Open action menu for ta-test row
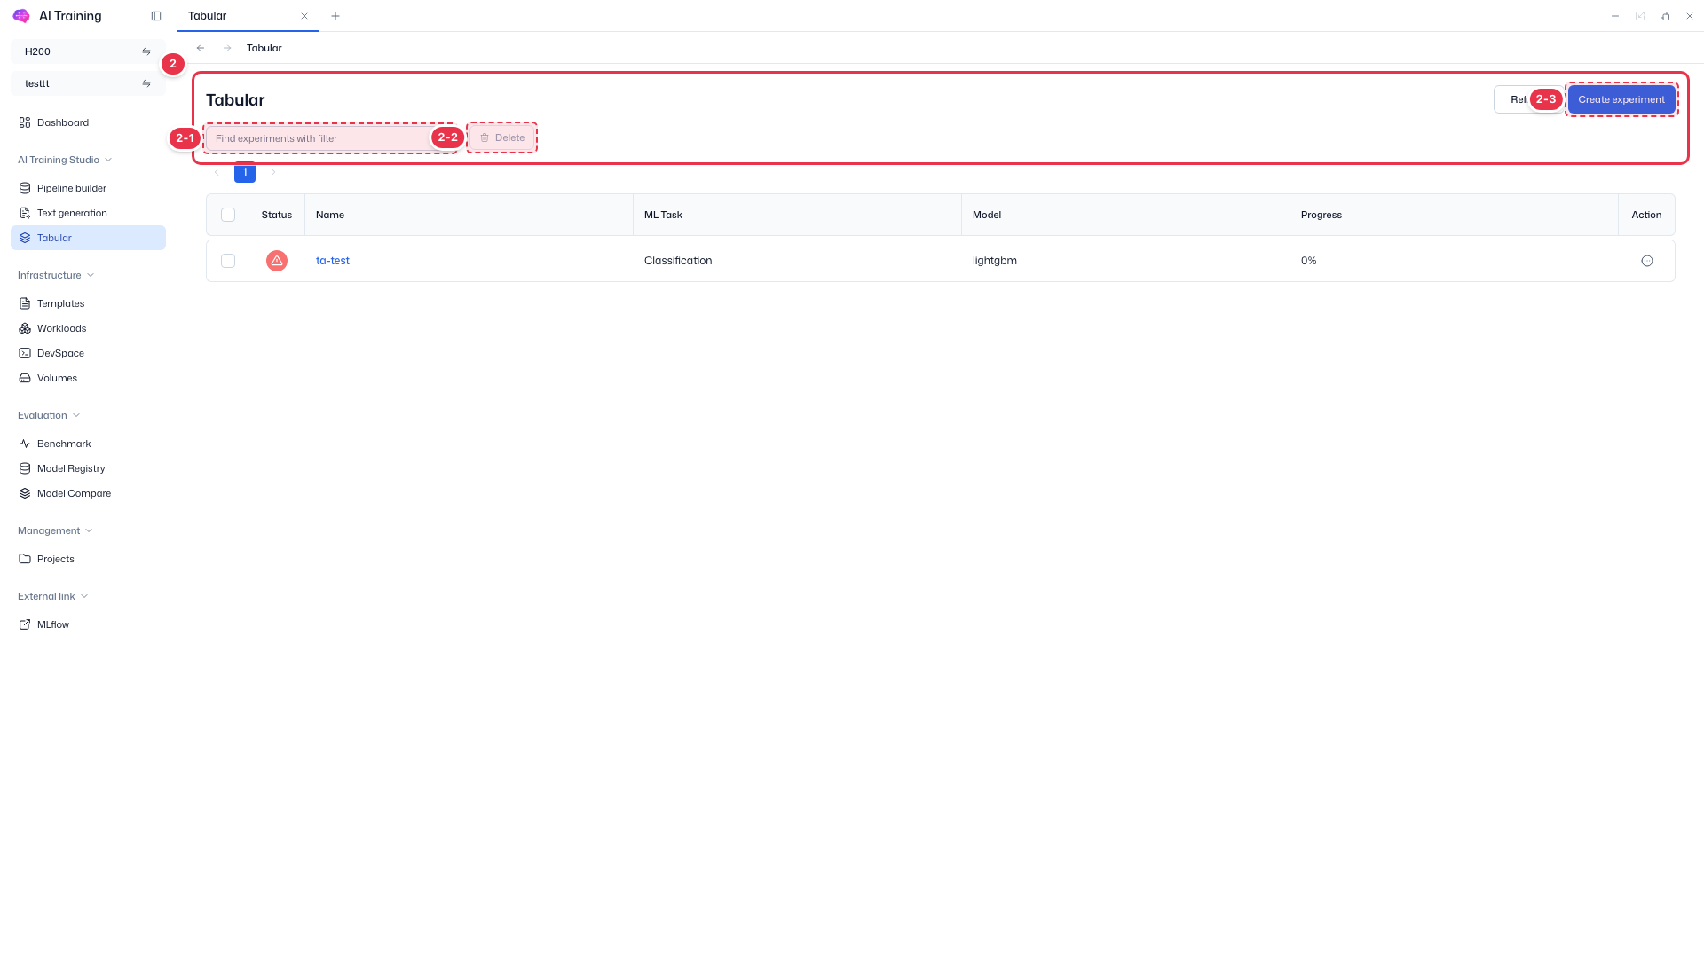This screenshot has height=958, width=1704. (1647, 261)
